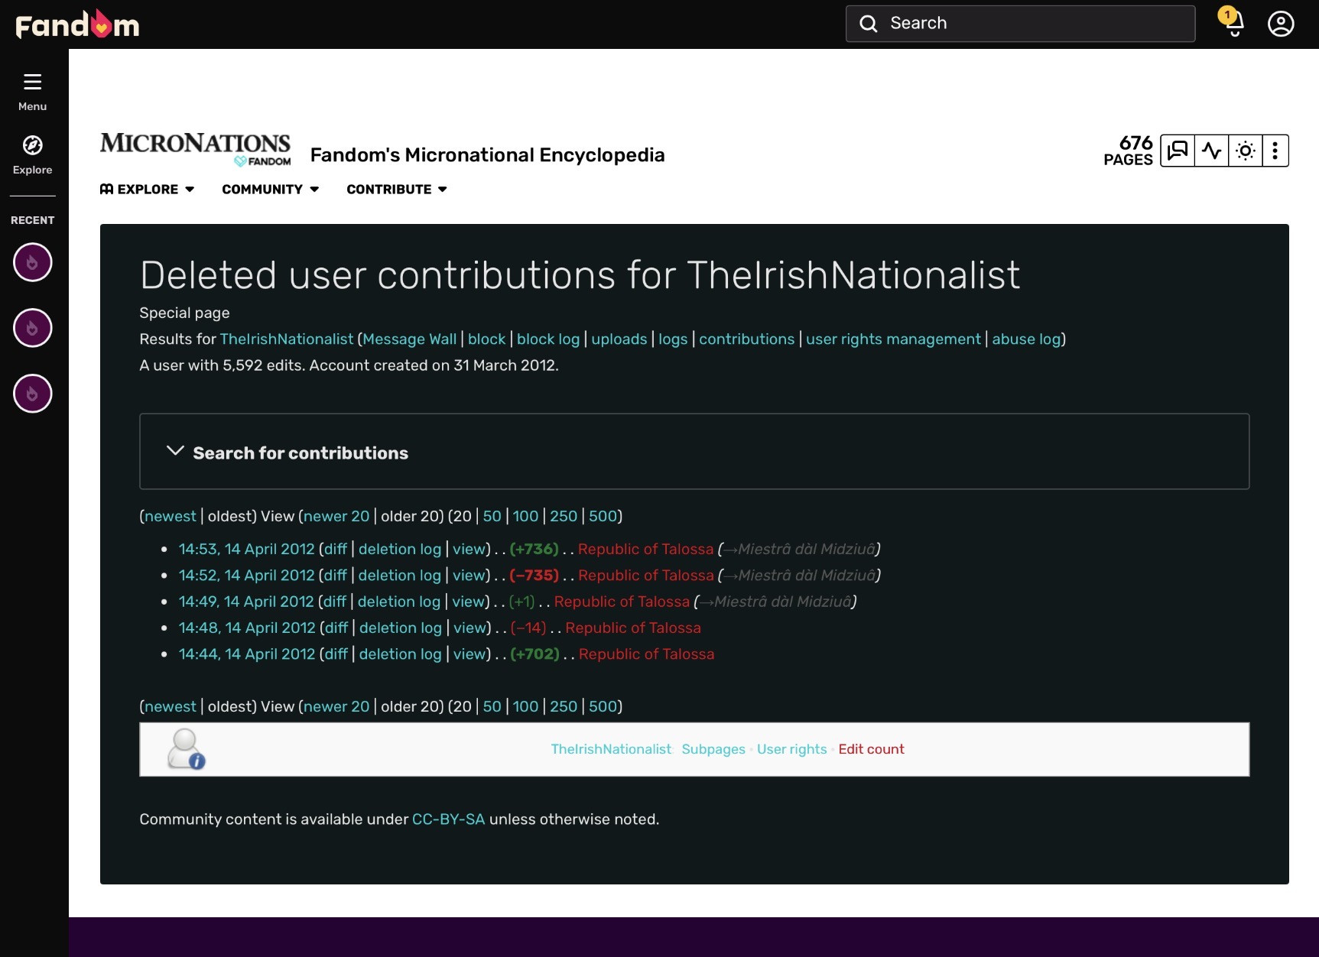The height and width of the screenshot is (957, 1319).
Task: Click the Fandom's Micronational Encyclopedia title
Action: pos(488,155)
